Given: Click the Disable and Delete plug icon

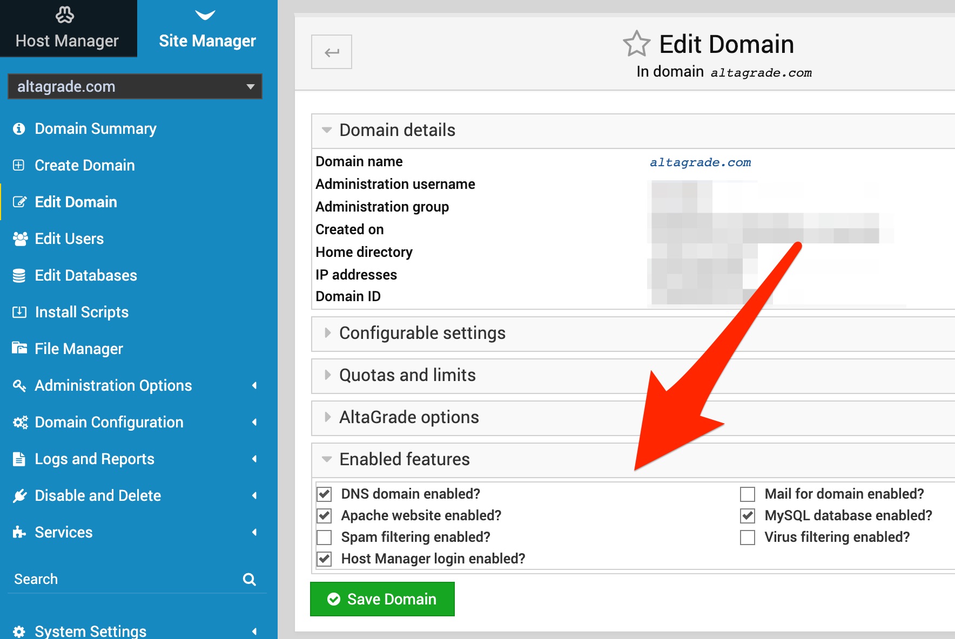Looking at the screenshot, I should 19,495.
